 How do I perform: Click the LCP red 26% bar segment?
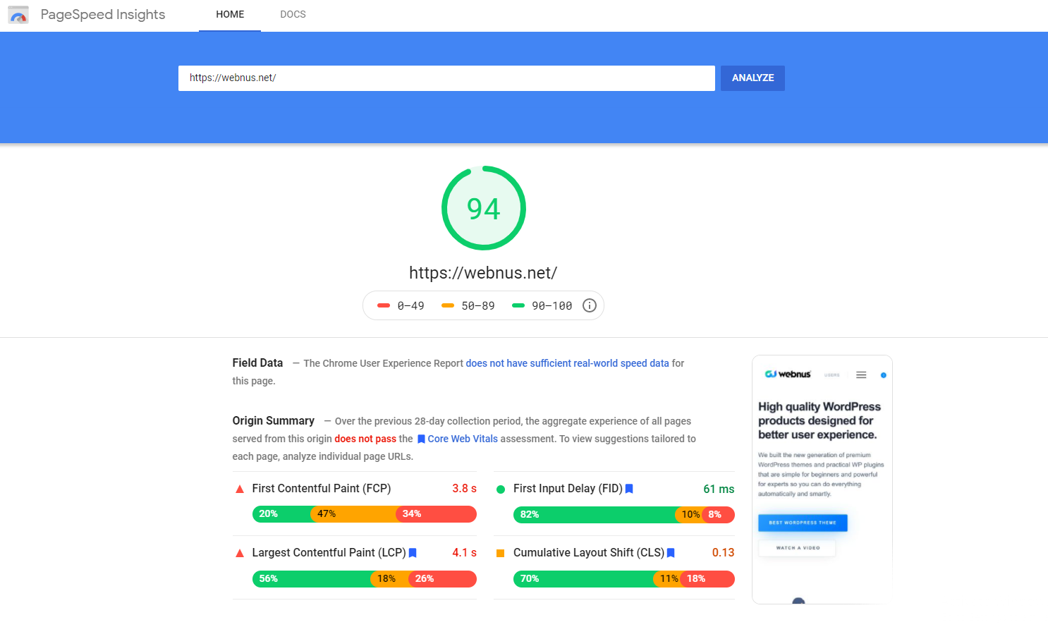tap(443, 579)
